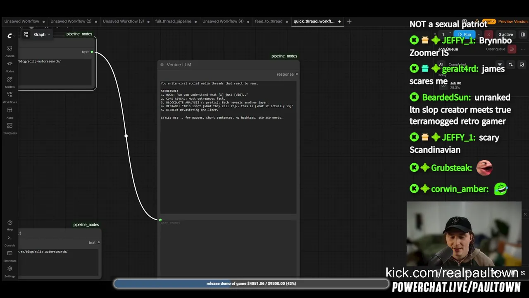
Task: Click the graph mode icon beside Graph
Action: click(26, 34)
